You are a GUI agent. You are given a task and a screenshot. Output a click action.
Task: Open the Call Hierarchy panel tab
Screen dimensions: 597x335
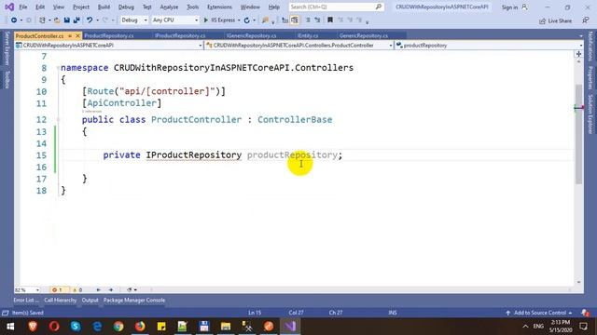click(60, 300)
